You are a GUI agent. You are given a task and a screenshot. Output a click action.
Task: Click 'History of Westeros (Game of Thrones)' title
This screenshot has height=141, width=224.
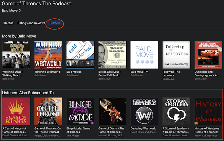[x=207, y=130]
